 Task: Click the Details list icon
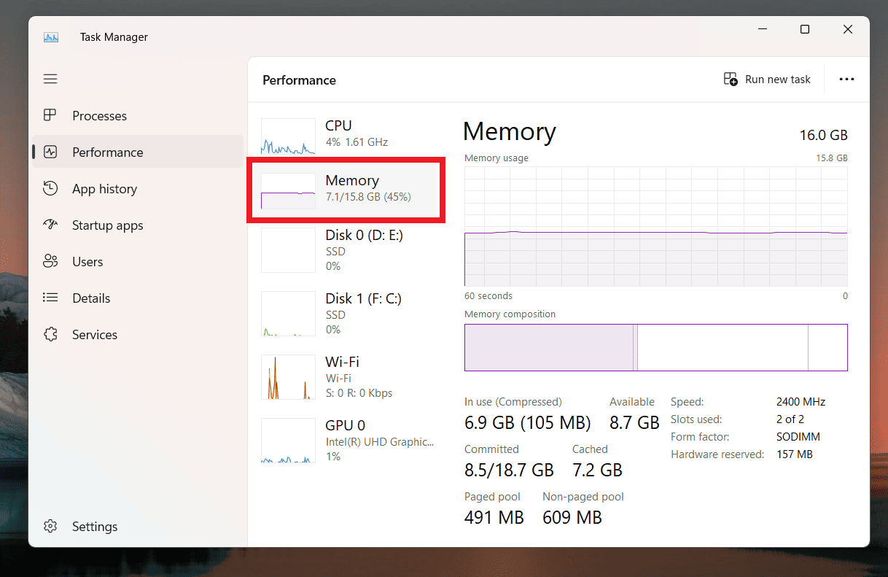pos(50,298)
